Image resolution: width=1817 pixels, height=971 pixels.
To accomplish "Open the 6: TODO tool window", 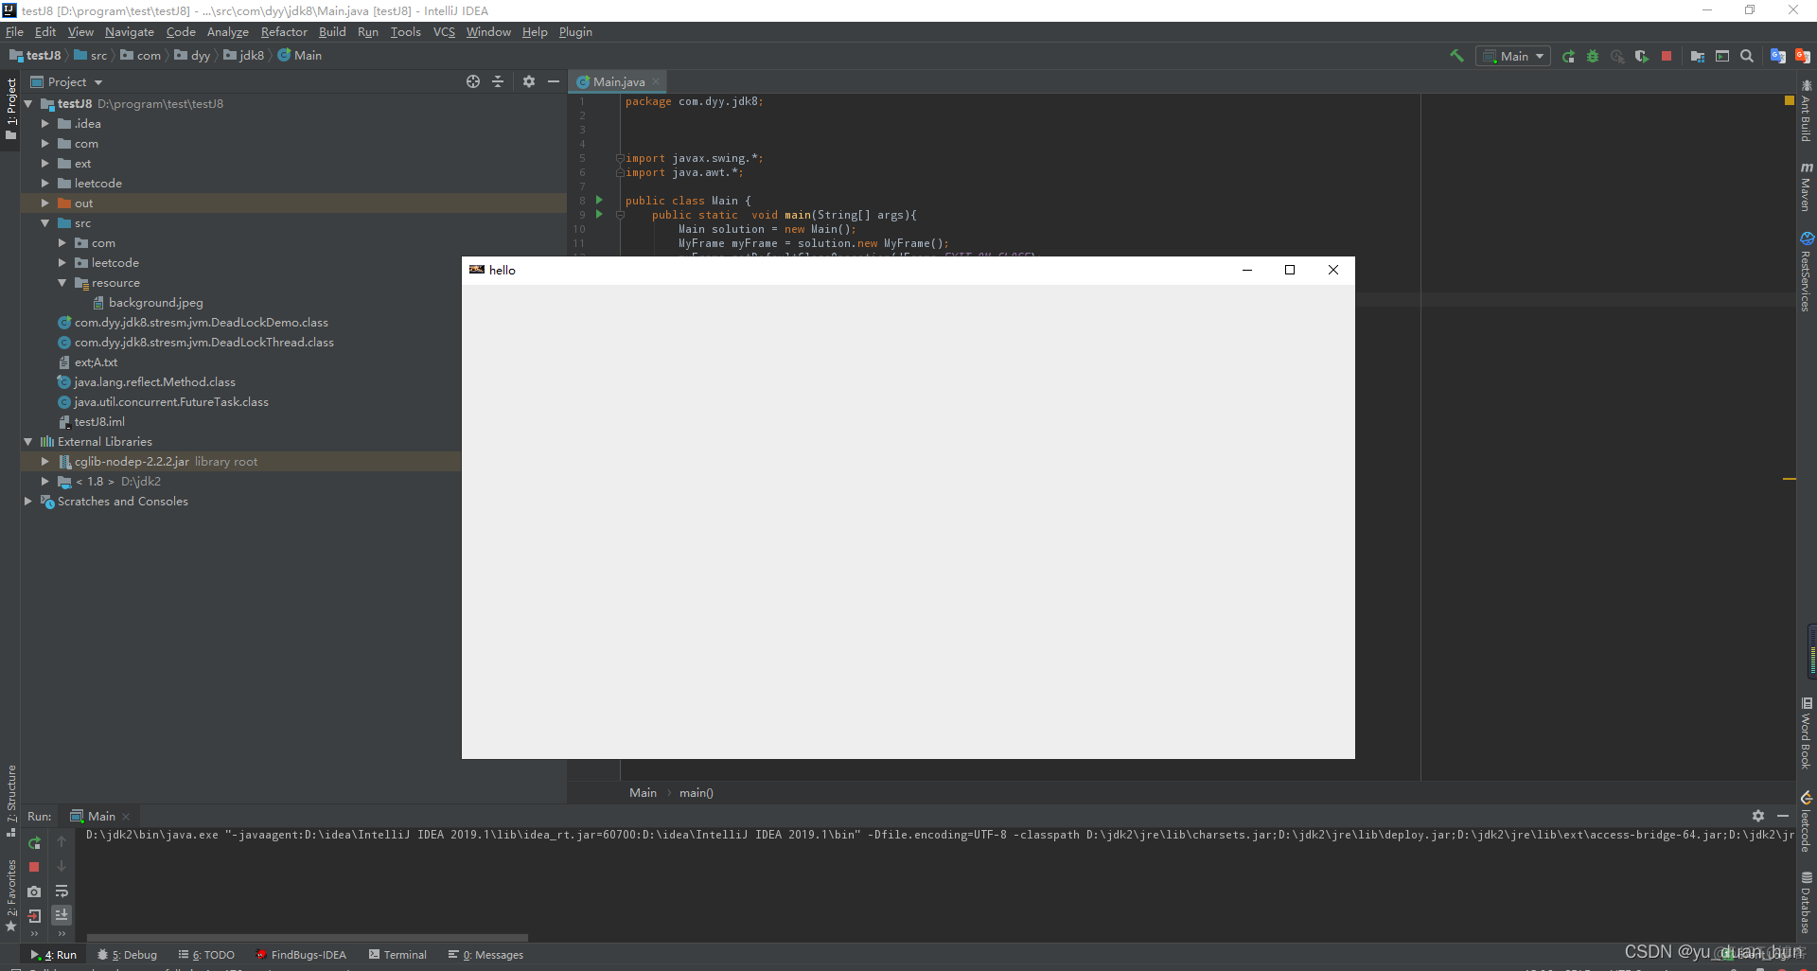I will click(206, 955).
